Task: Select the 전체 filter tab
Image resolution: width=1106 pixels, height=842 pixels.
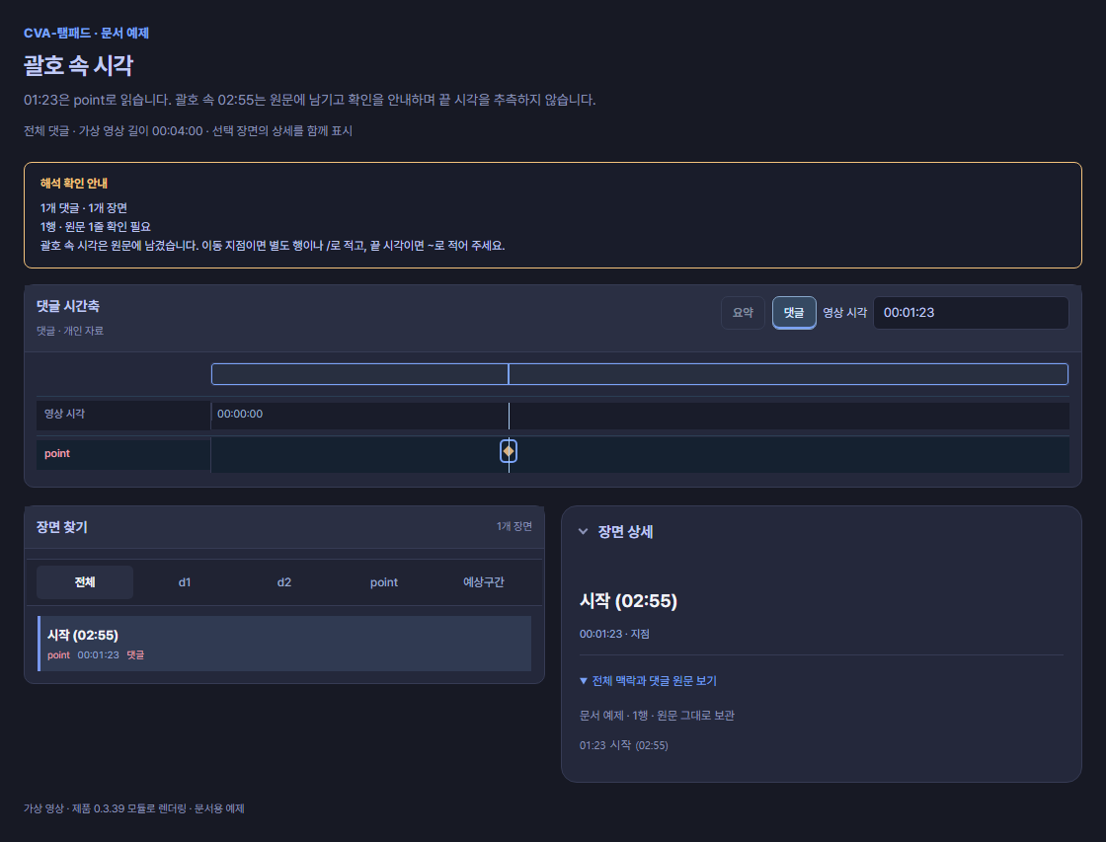Action: (85, 581)
